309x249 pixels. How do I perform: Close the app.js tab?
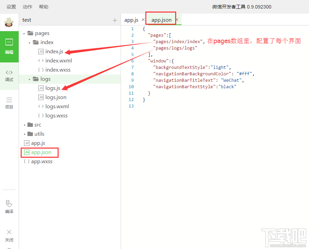[x=143, y=20]
